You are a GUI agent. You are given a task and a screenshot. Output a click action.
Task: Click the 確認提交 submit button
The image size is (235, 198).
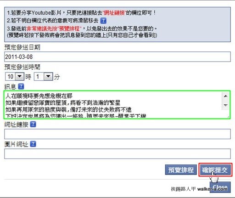coord(215,170)
